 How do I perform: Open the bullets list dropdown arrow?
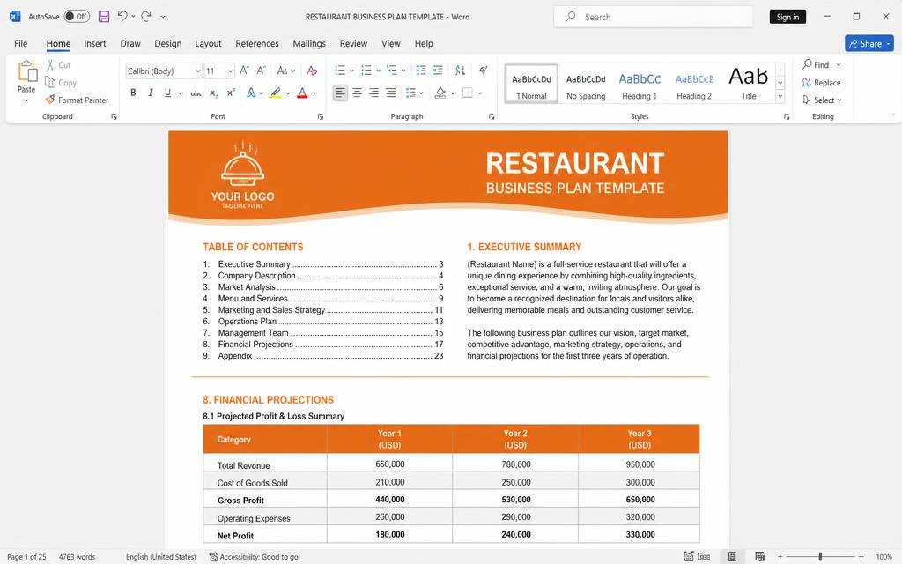click(352, 70)
